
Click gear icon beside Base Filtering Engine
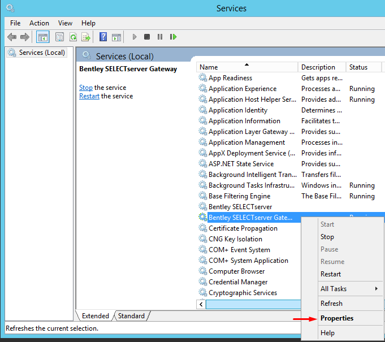pos(202,196)
